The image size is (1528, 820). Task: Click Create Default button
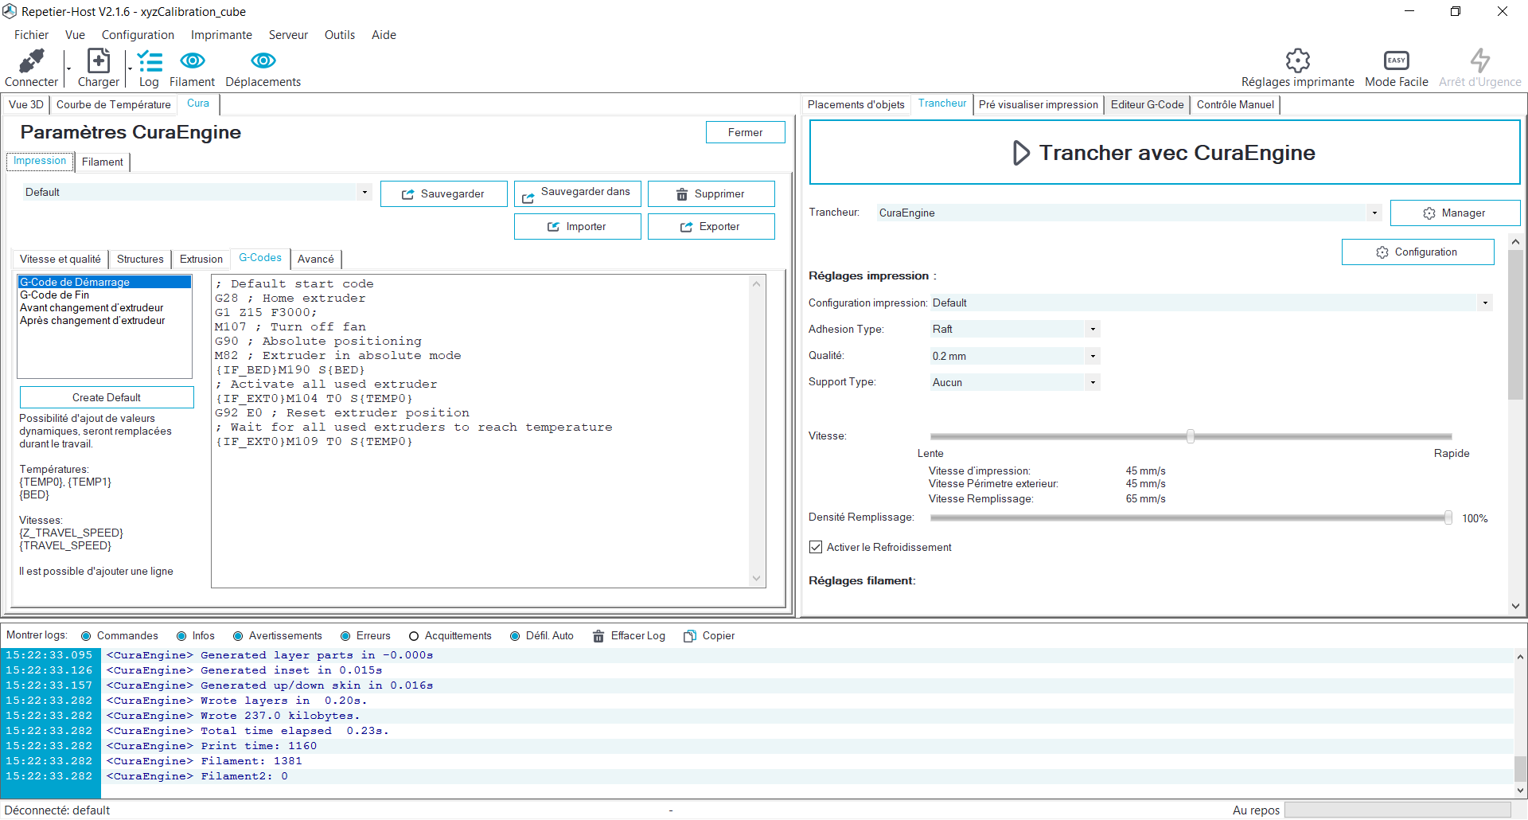[107, 397]
